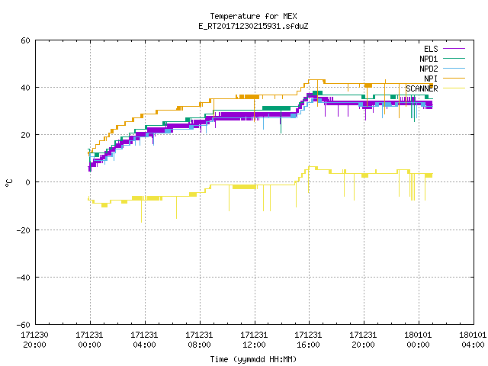Screen dimensions: 488x366
Task: Click the x-axis label 171231 20:00
Action: tap(363, 340)
